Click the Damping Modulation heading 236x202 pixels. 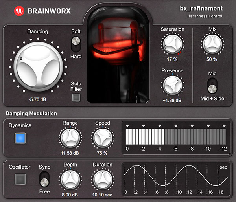31,114
